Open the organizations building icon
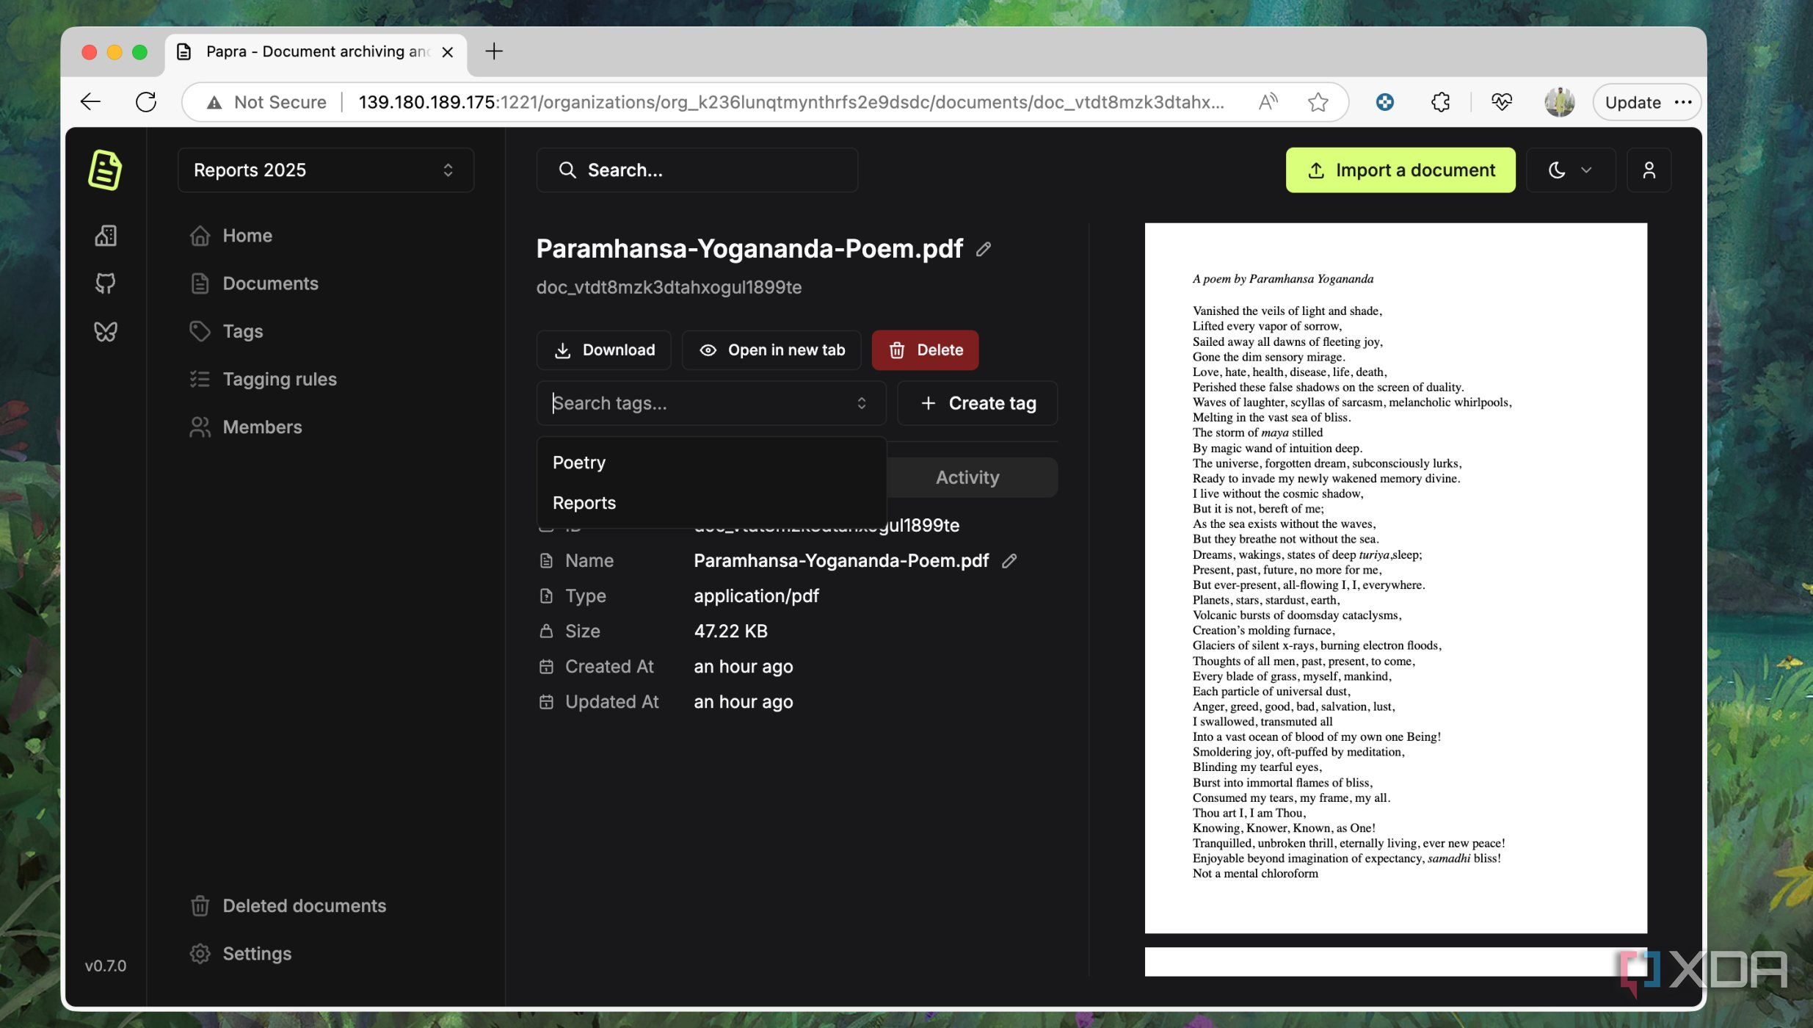Screen dimensions: 1813x1028 point(105,236)
